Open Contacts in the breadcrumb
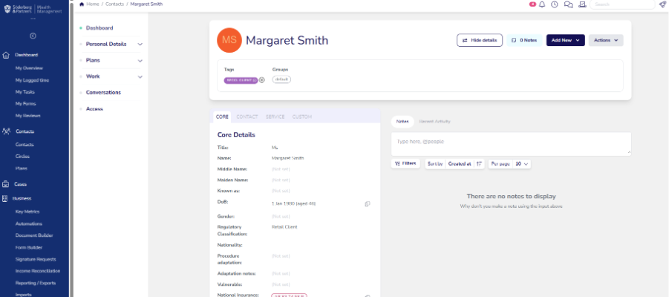The height and width of the screenshot is (297, 669). pos(115,4)
